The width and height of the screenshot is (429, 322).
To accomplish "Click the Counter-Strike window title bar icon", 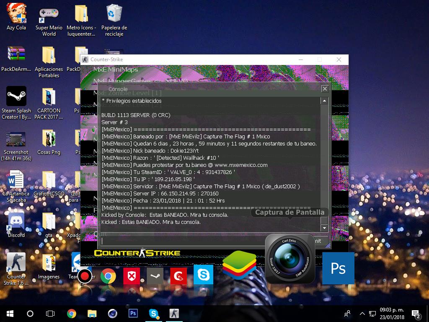I will (85, 60).
